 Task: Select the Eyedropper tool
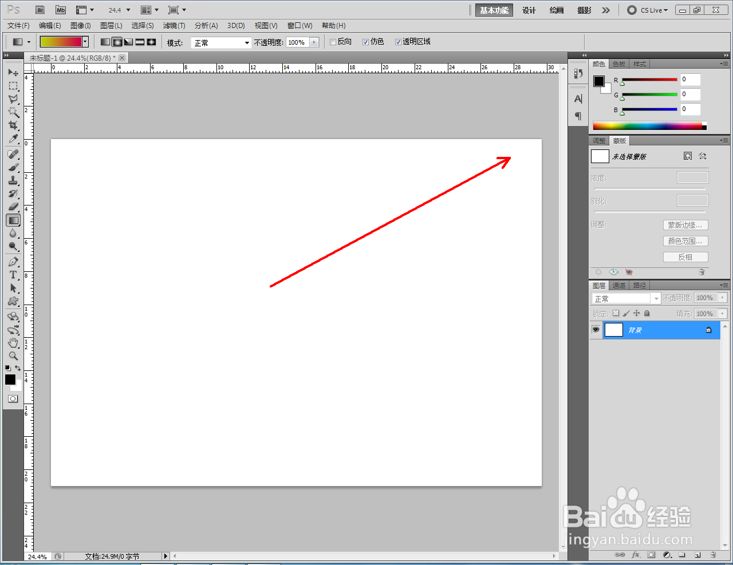[x=13, y=139]
